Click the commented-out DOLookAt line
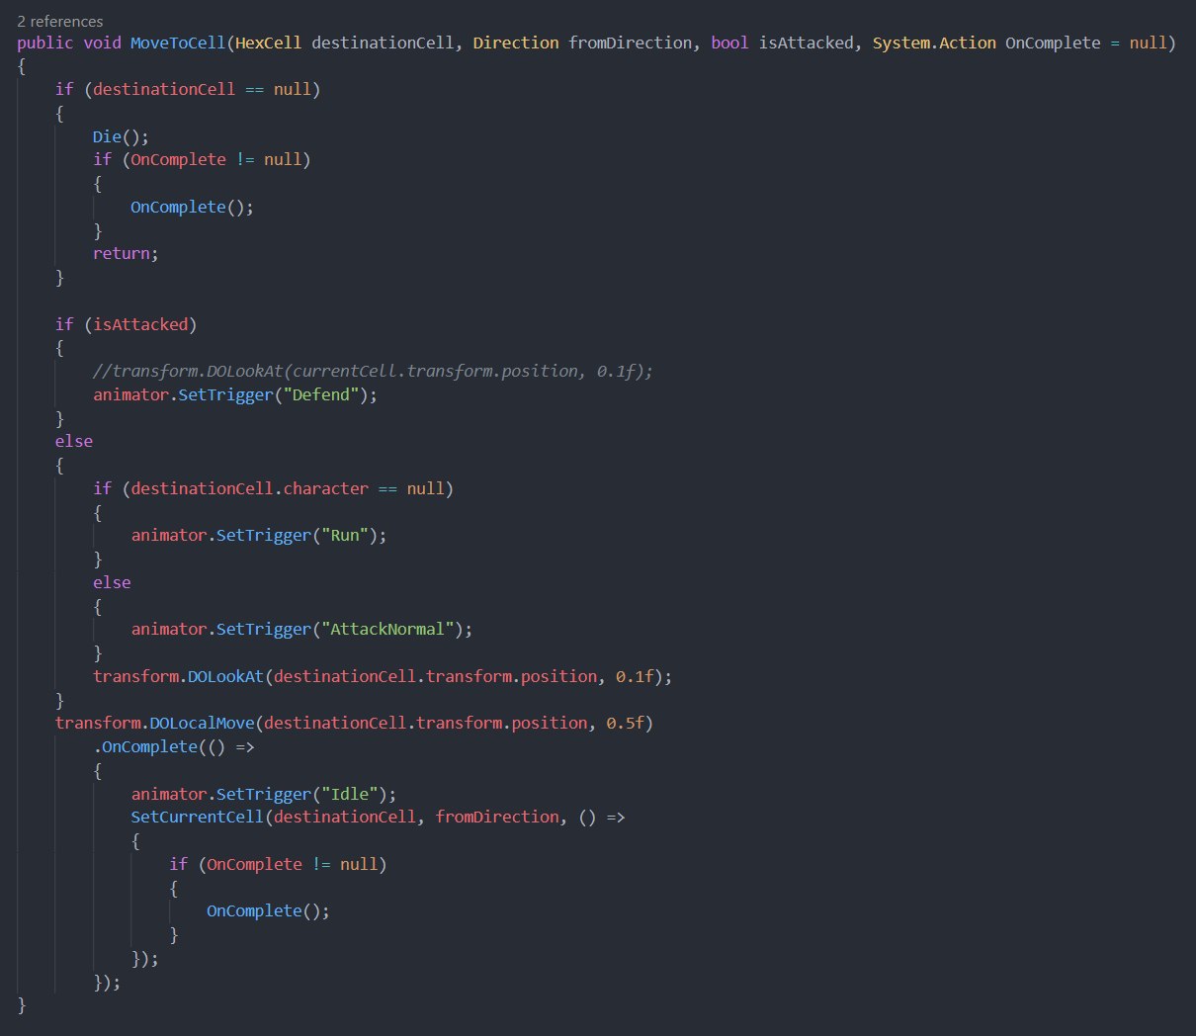This screenshot has width=1196, height=1036. 374,371
